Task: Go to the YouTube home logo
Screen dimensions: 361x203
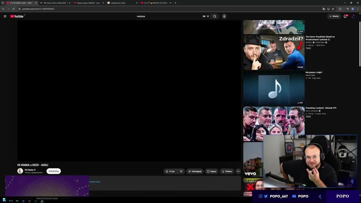Action: tap(17, 16)
